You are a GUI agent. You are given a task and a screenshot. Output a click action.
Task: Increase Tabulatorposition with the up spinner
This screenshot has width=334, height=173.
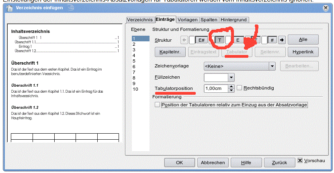coord(231,86)
